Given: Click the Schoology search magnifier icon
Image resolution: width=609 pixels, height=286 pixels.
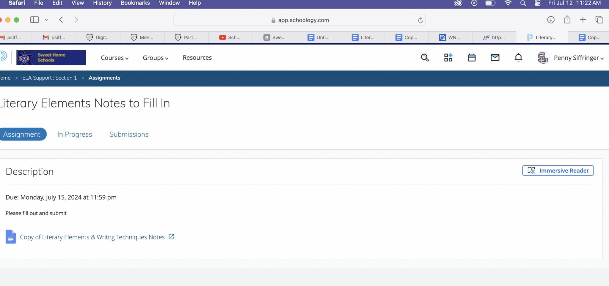Looking at the screenshot, I should coord(425,58).
